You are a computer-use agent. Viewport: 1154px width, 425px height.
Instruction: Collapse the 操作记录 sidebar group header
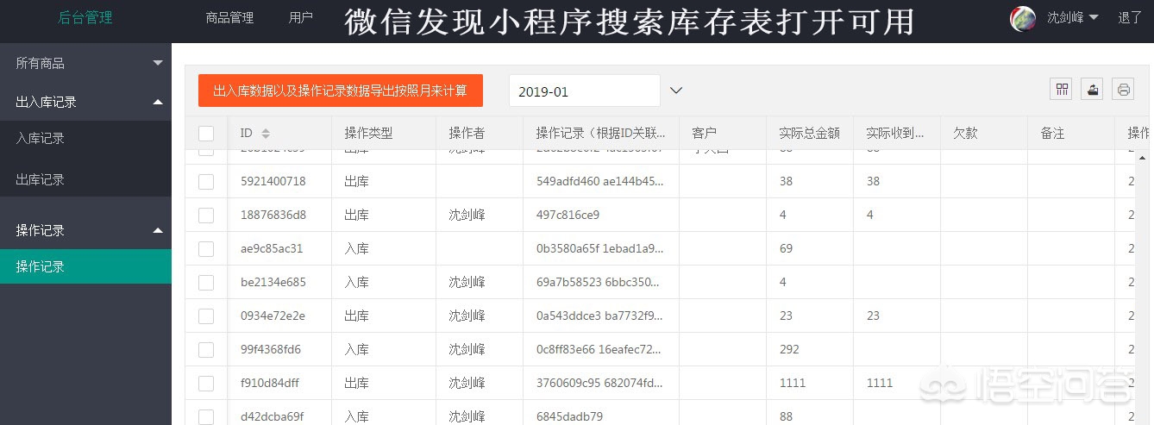pos(85,230)
